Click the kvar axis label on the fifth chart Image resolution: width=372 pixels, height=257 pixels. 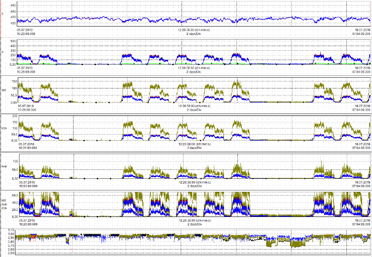tap(4, 166)
